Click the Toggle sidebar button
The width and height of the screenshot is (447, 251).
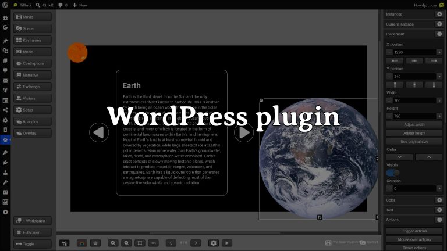click(x=32, y=244)
